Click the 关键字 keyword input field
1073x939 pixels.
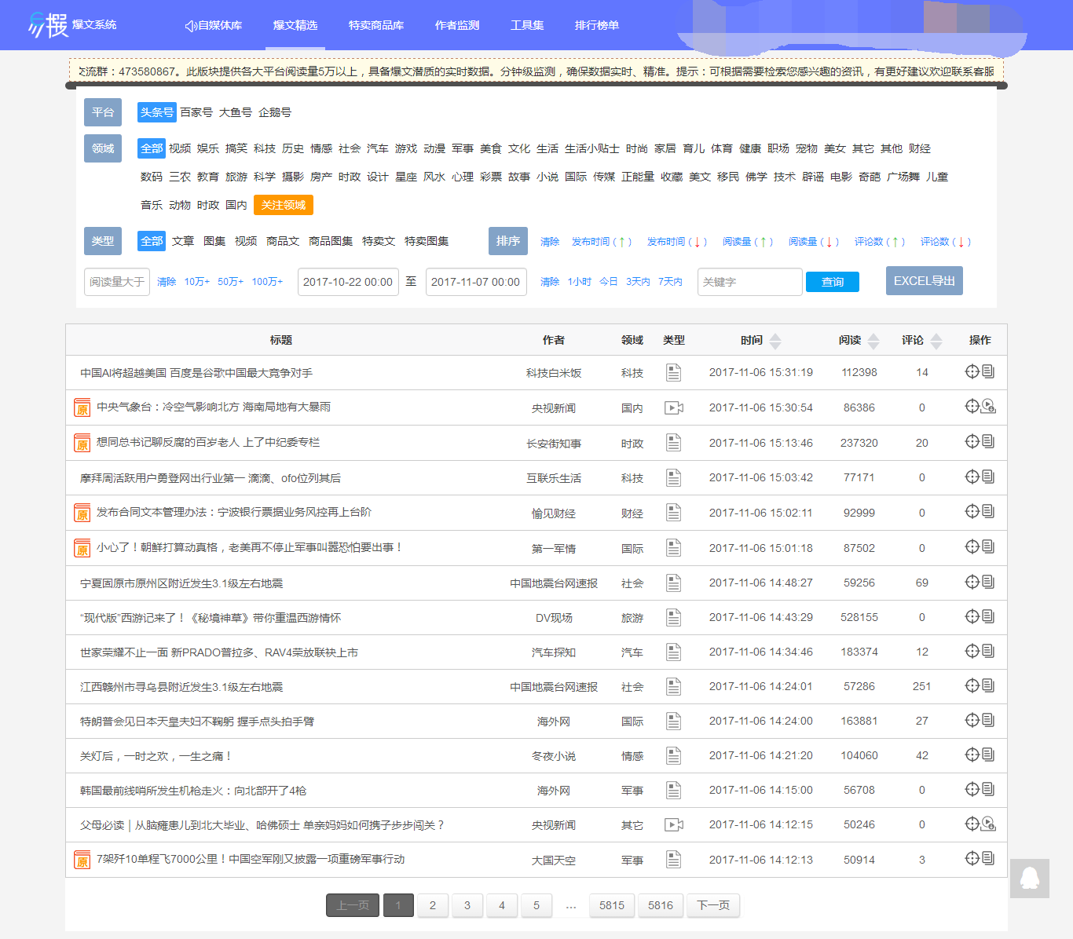(749, 282)
